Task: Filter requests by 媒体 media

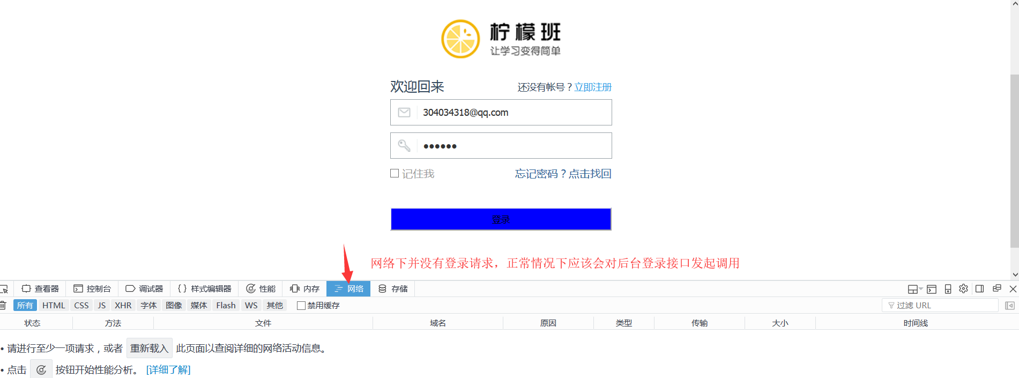Action: (x=199, y=305)
